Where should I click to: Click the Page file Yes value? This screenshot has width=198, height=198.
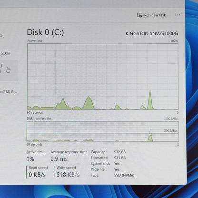pyautogui.click(x=117, y=169)
